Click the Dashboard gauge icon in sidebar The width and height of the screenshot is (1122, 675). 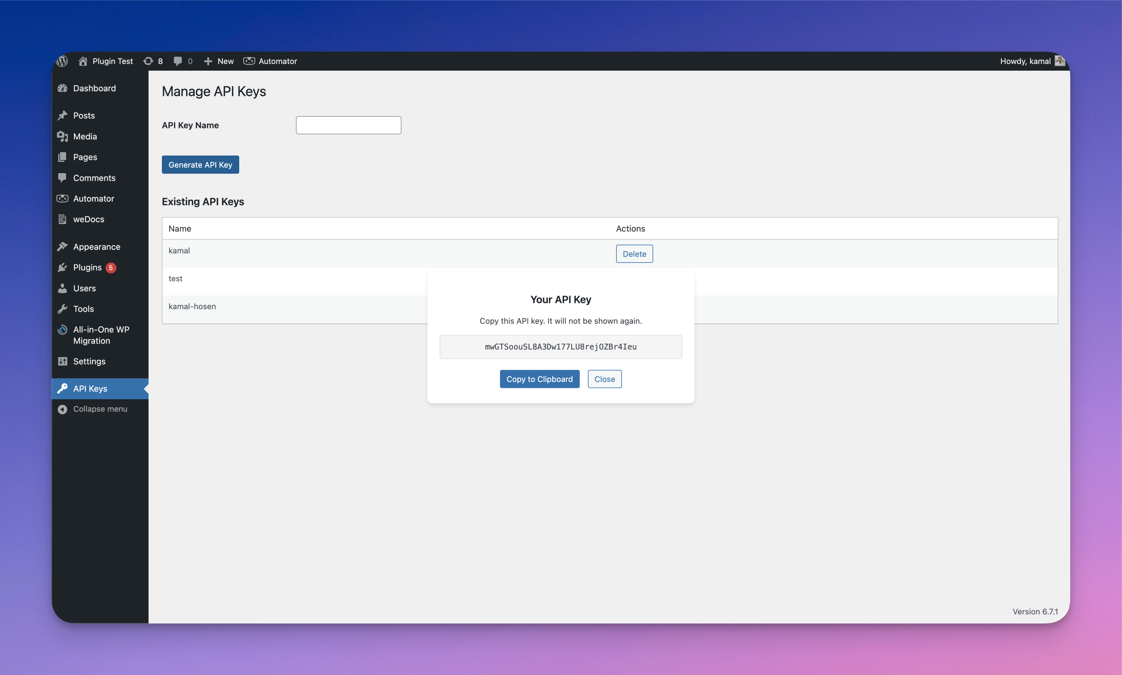pos(63,88)
